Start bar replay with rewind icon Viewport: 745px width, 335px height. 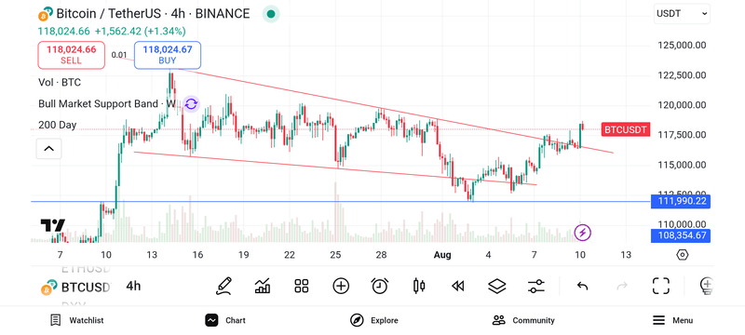[x=458, y=286]
